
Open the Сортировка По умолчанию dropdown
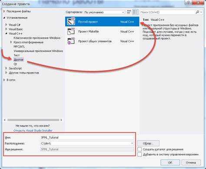point(104,12)
